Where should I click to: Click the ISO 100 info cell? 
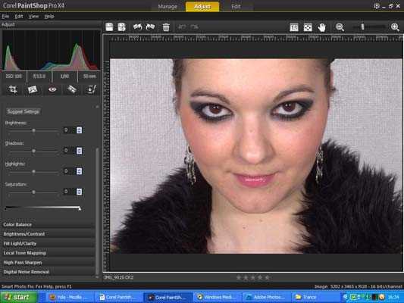click(x=14, y=77)
